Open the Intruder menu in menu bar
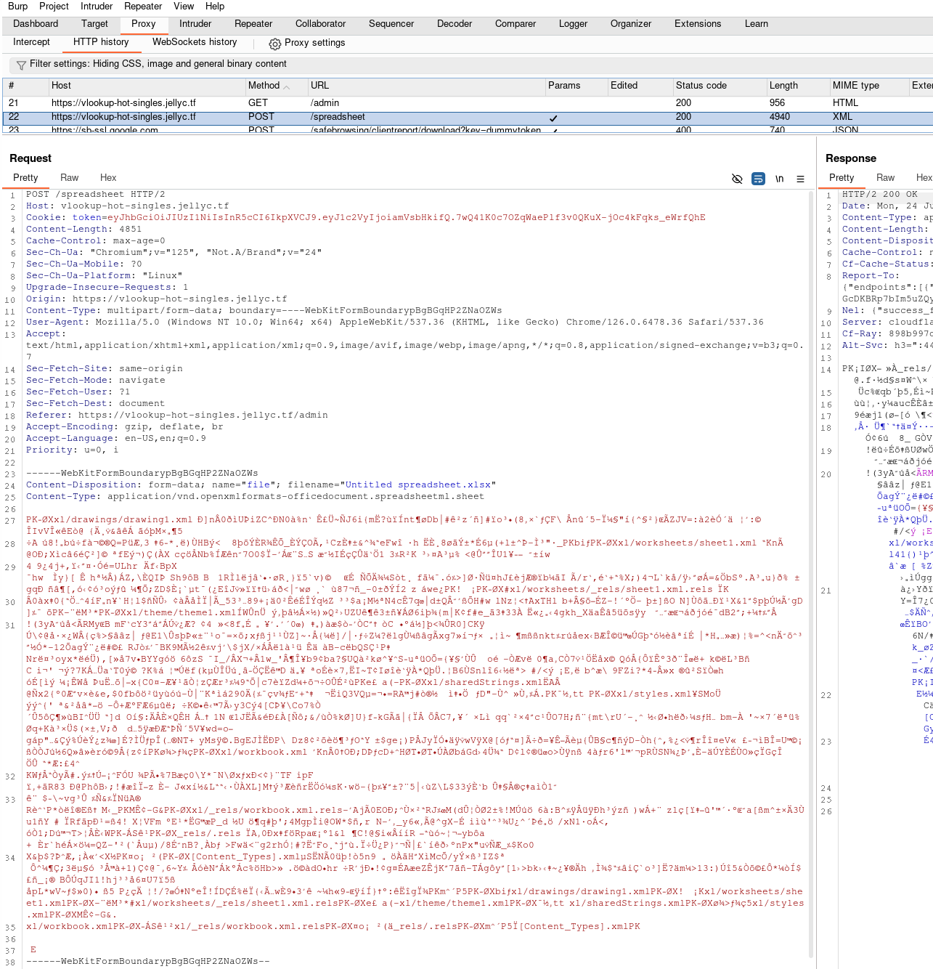The height and width of the screenshot is (969, 933). click(97, 6)
